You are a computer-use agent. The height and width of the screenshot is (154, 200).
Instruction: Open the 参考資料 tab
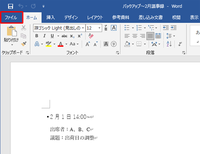click(x=121, y=18)
